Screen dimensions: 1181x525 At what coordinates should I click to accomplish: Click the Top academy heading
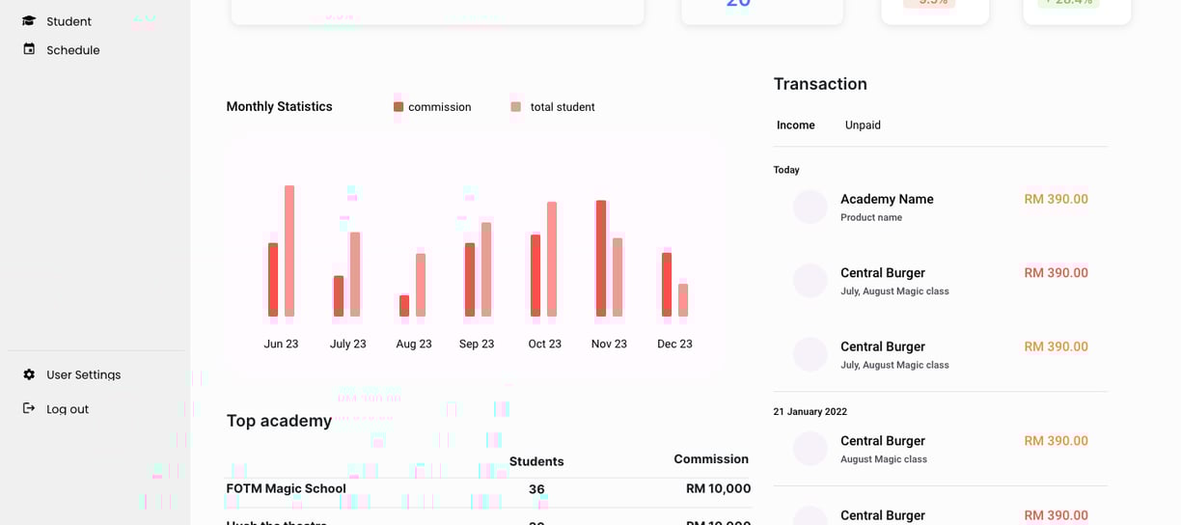279,421
